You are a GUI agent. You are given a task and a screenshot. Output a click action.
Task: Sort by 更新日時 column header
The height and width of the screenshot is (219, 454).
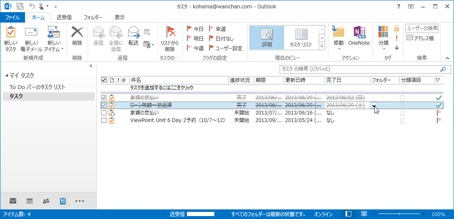point(304,80)
